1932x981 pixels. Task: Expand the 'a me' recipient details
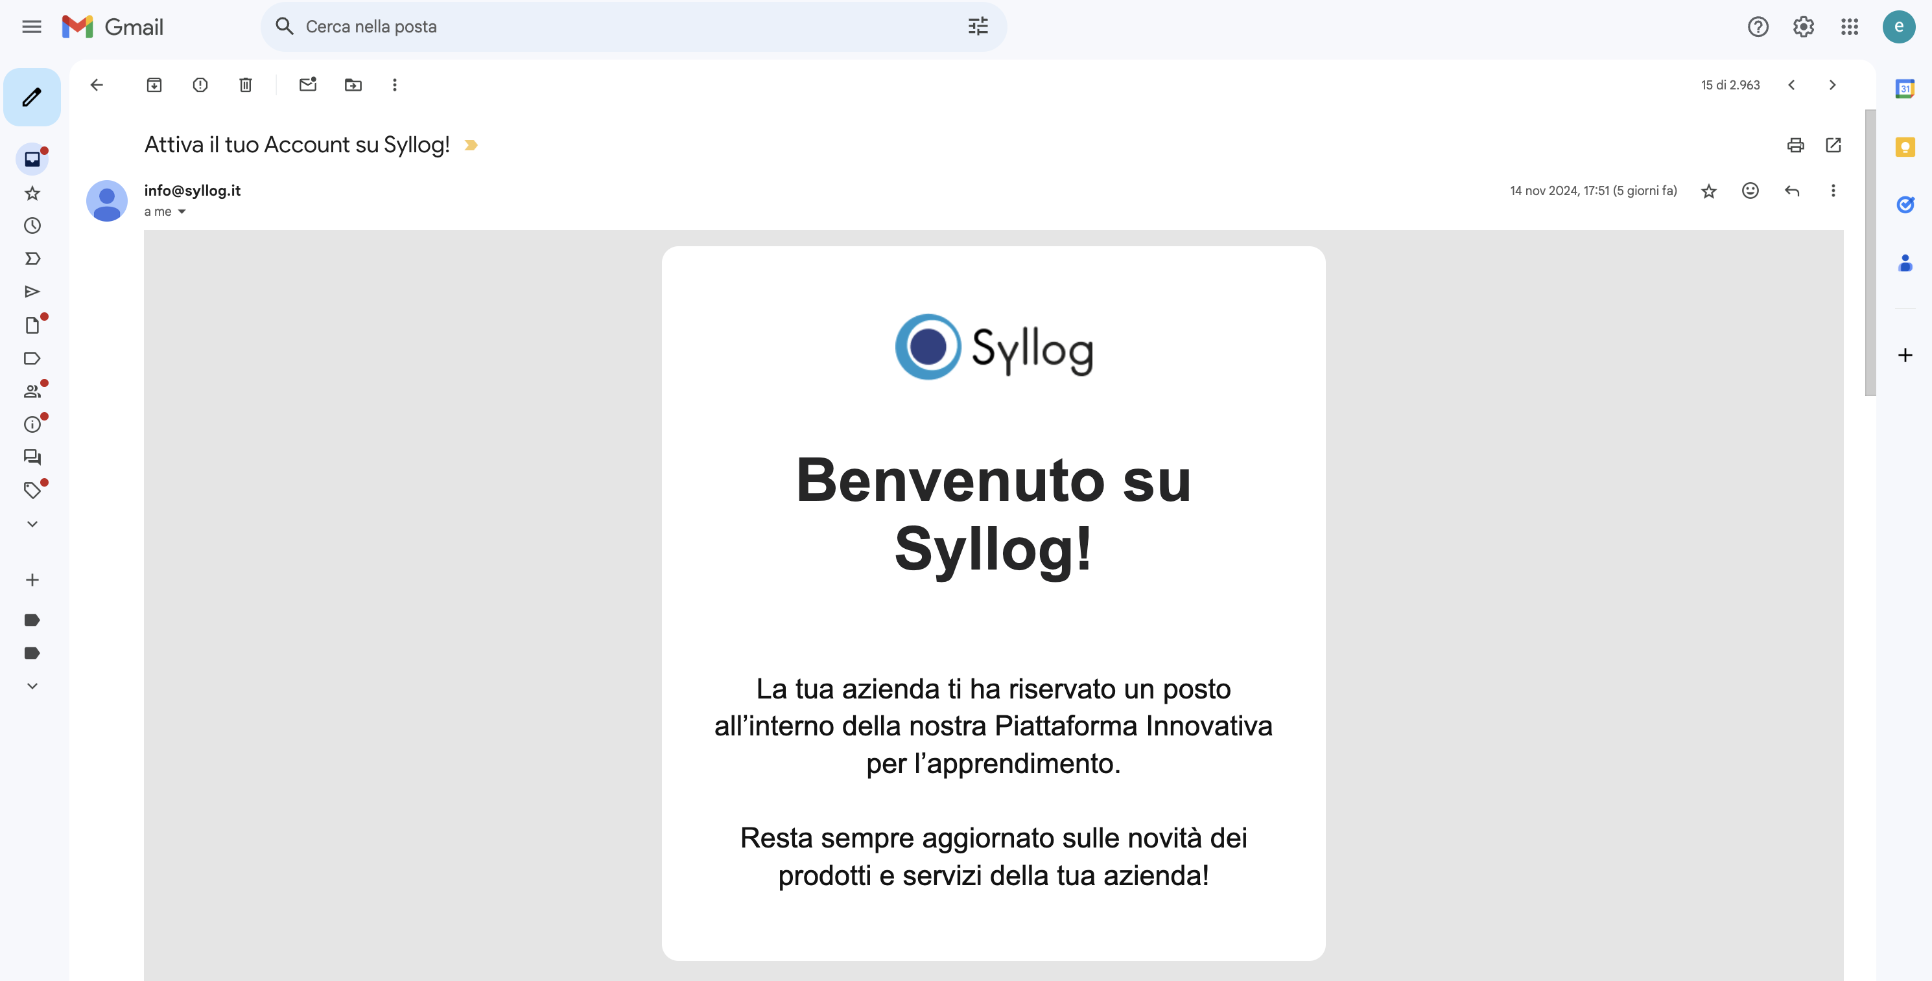(182, 212)
